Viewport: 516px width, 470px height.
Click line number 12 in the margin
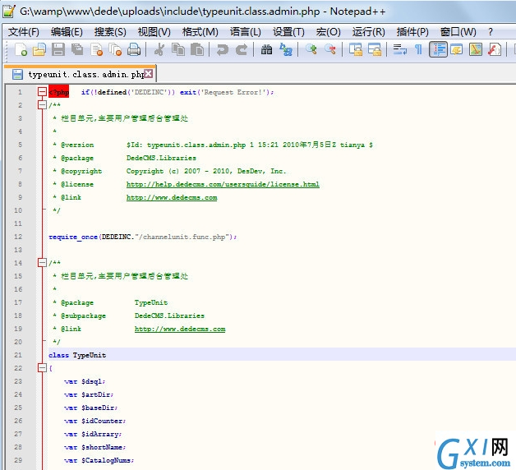tap(18, 237)
